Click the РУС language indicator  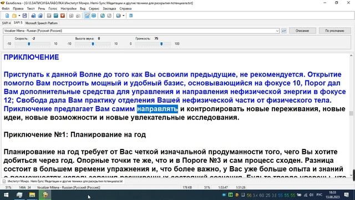pos(319,195)
